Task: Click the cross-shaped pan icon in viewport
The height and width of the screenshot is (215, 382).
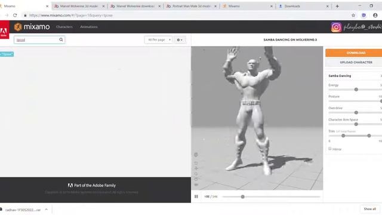Action: pyautogui.click(x=196, y=168)
